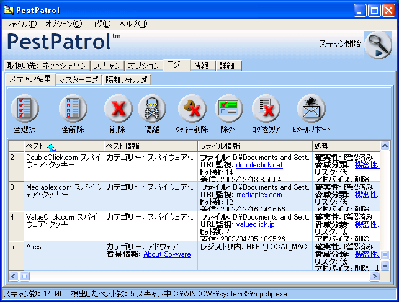
Task: Open the ログ(L) menu
Action: 101,24
